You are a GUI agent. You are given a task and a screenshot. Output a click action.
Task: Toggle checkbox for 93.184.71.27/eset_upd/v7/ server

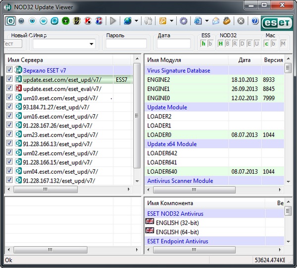pos(10,107)
